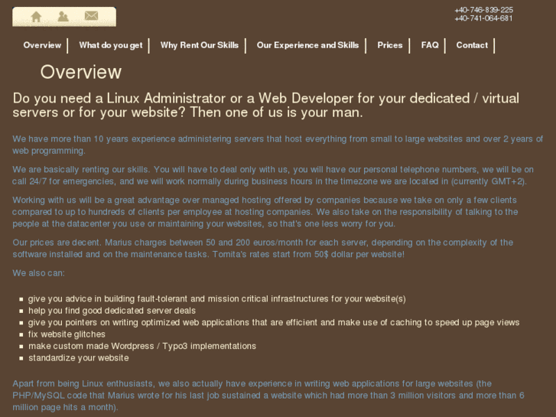Open the people/about icon in the top bar
Viewport: 556px width, 417px height.
coord(63,16)
